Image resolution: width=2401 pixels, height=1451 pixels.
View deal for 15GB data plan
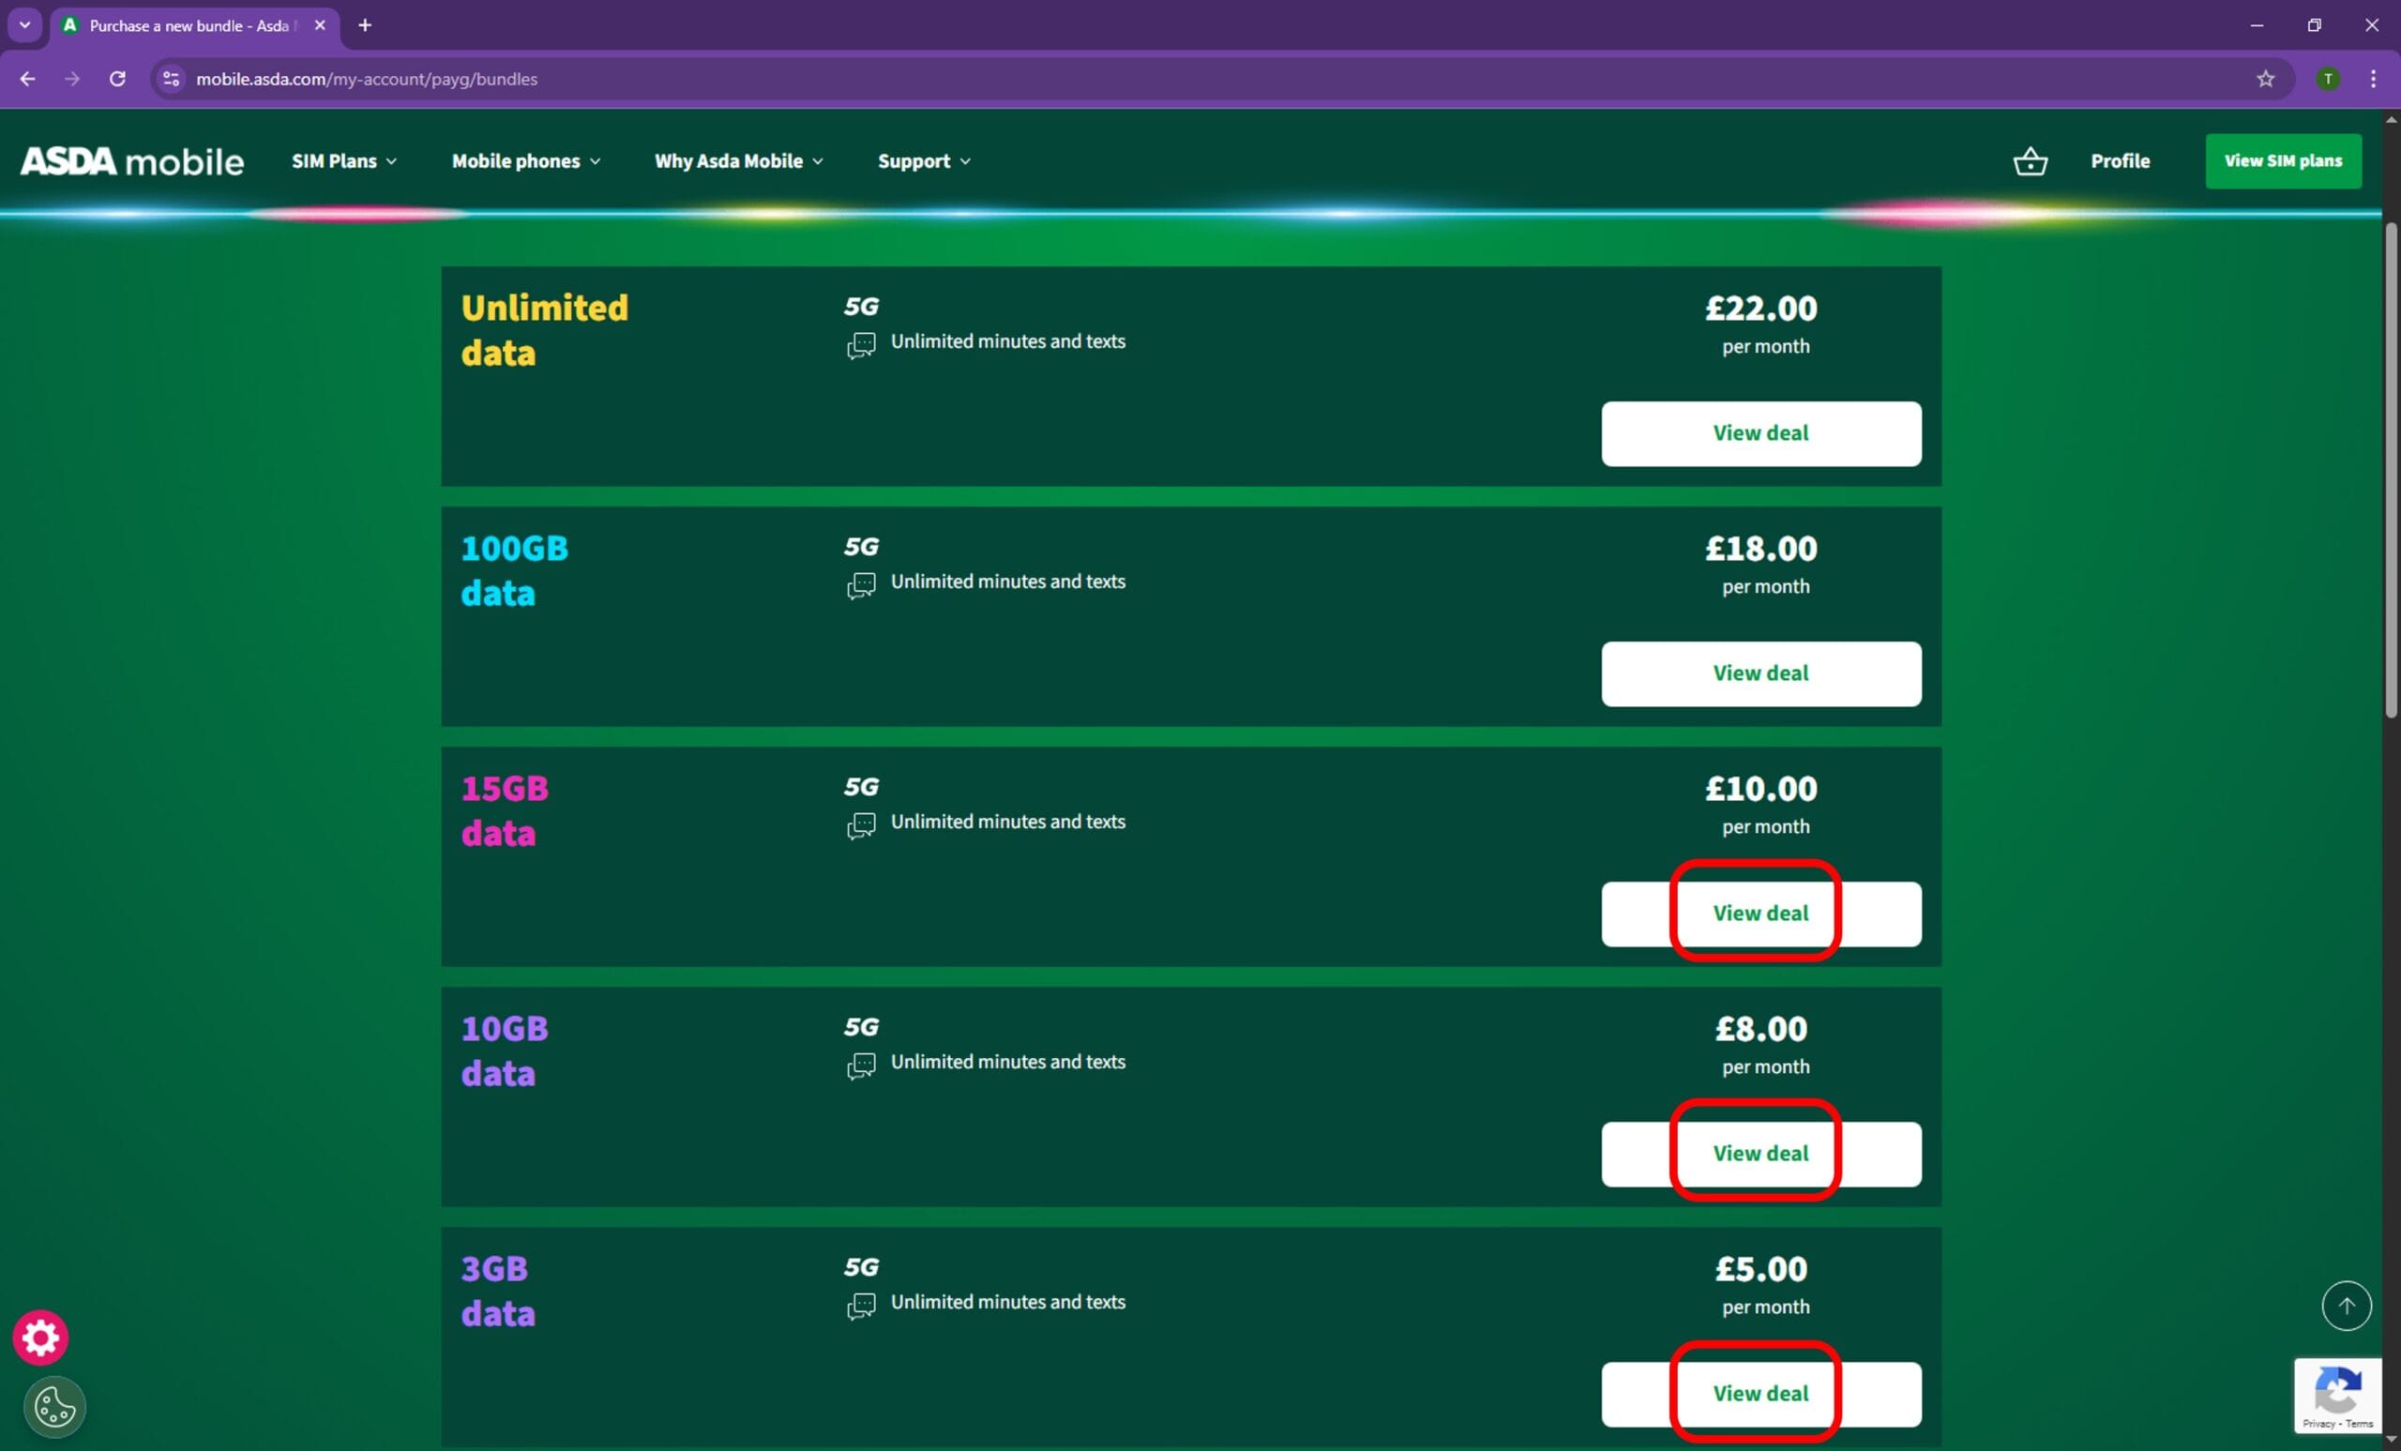[1760, 914]
